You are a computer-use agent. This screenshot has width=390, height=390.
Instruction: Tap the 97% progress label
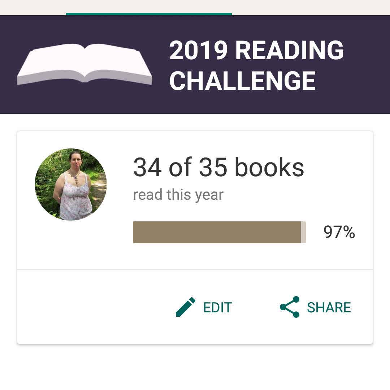pos(339,232)
